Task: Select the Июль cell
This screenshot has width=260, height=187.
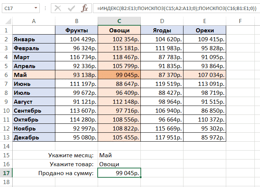Action: 34,93
